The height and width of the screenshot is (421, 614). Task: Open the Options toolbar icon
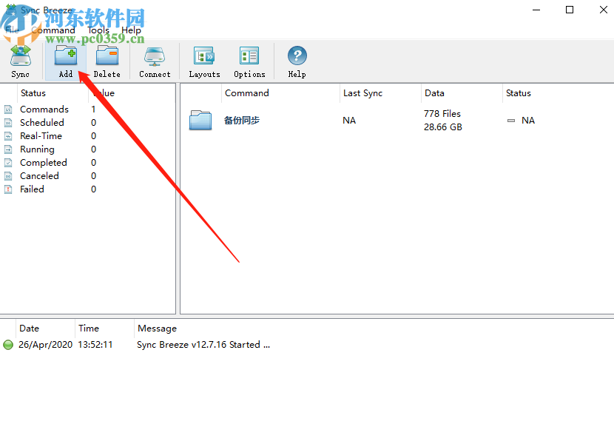click(249, 56)
